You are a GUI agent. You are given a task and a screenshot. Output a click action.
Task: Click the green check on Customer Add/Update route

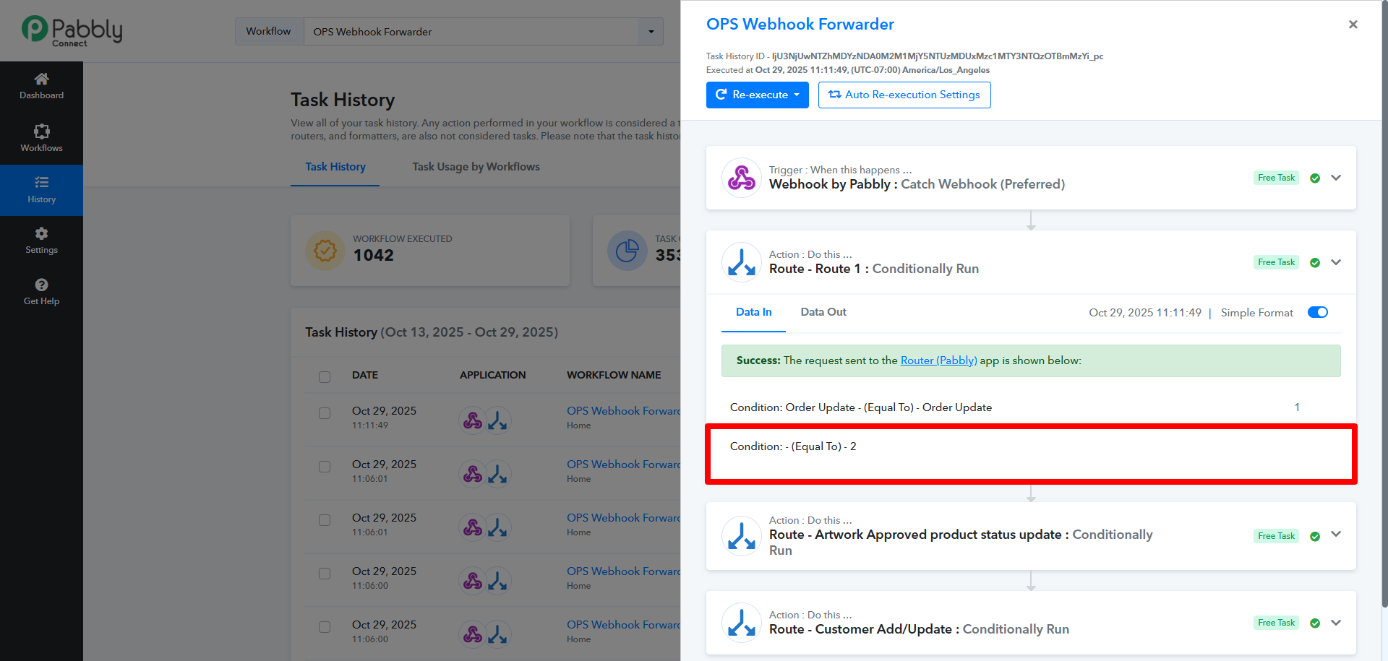(x=1315, y=623)
